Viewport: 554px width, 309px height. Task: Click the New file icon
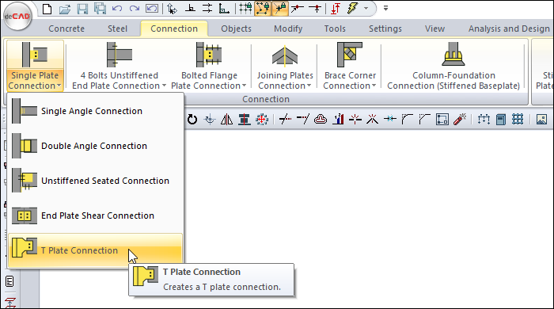47,9
